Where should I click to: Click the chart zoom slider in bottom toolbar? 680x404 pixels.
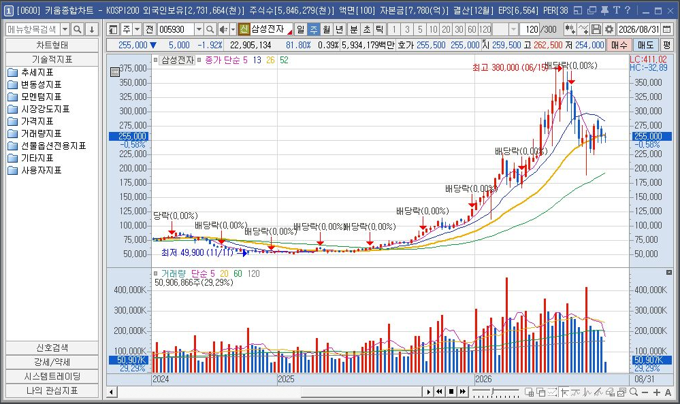(496, 392)
